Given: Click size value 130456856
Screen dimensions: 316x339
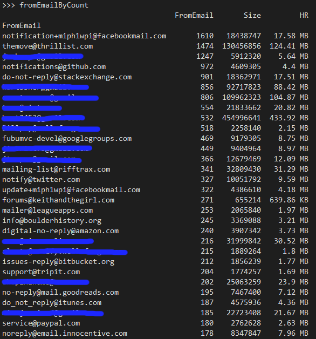Looking at the screenshot, I should (242, 46).
